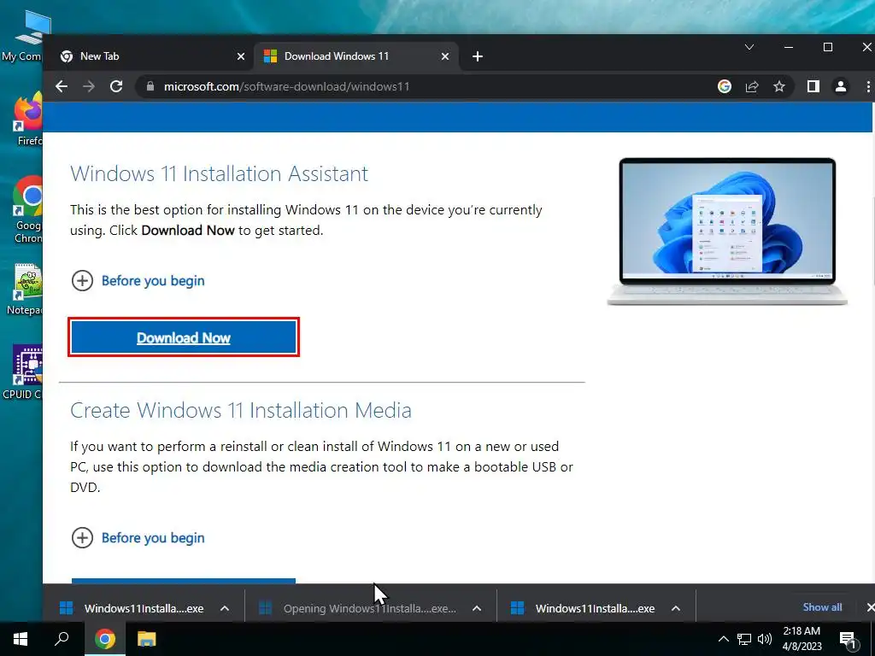Select the Download Windows 11 tab
875x656 pixels.
pyautogui.click(x=356, y=56)
